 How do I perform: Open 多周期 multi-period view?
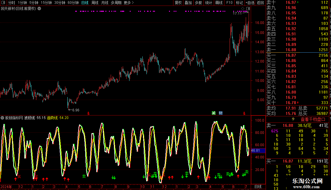[116, 3]
